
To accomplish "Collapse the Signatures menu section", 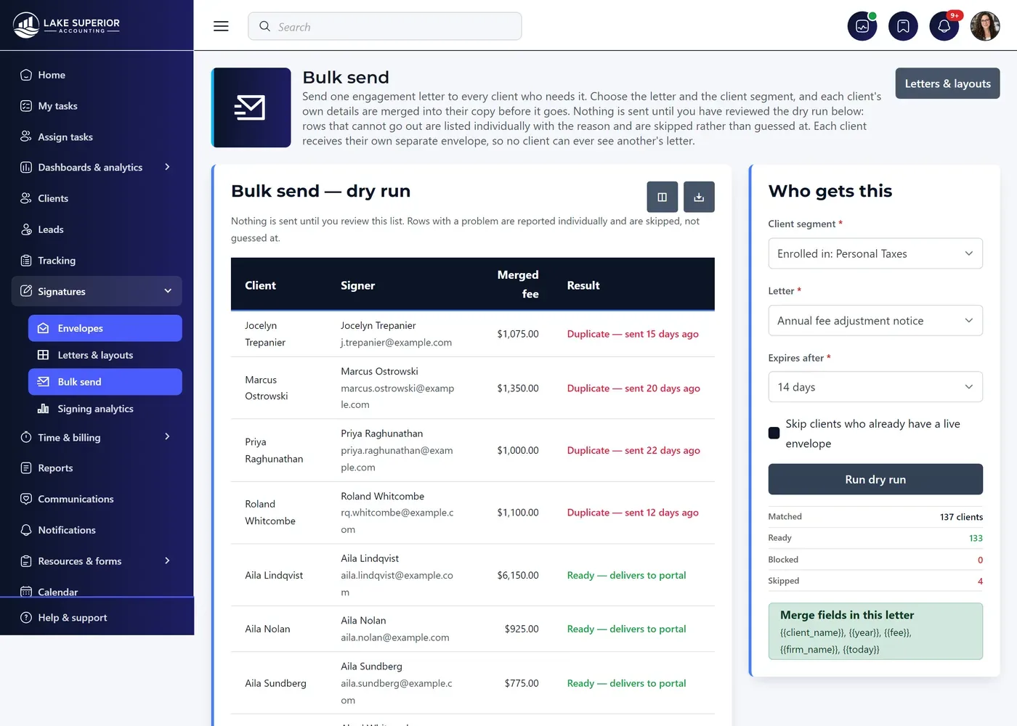I will click(97, 291).
